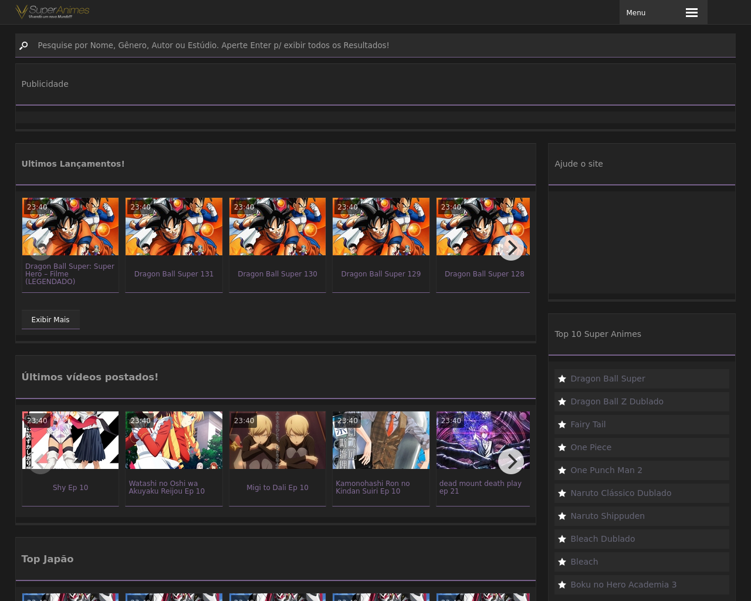Click star icon beside One Punch Man 2
Viewport: 751px width, 601px height.
(562, 470)
